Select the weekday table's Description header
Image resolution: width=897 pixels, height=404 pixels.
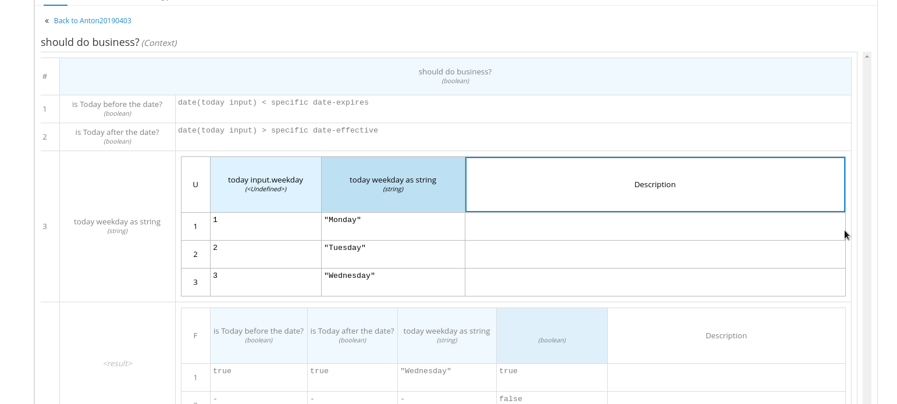tap(654, 184)
